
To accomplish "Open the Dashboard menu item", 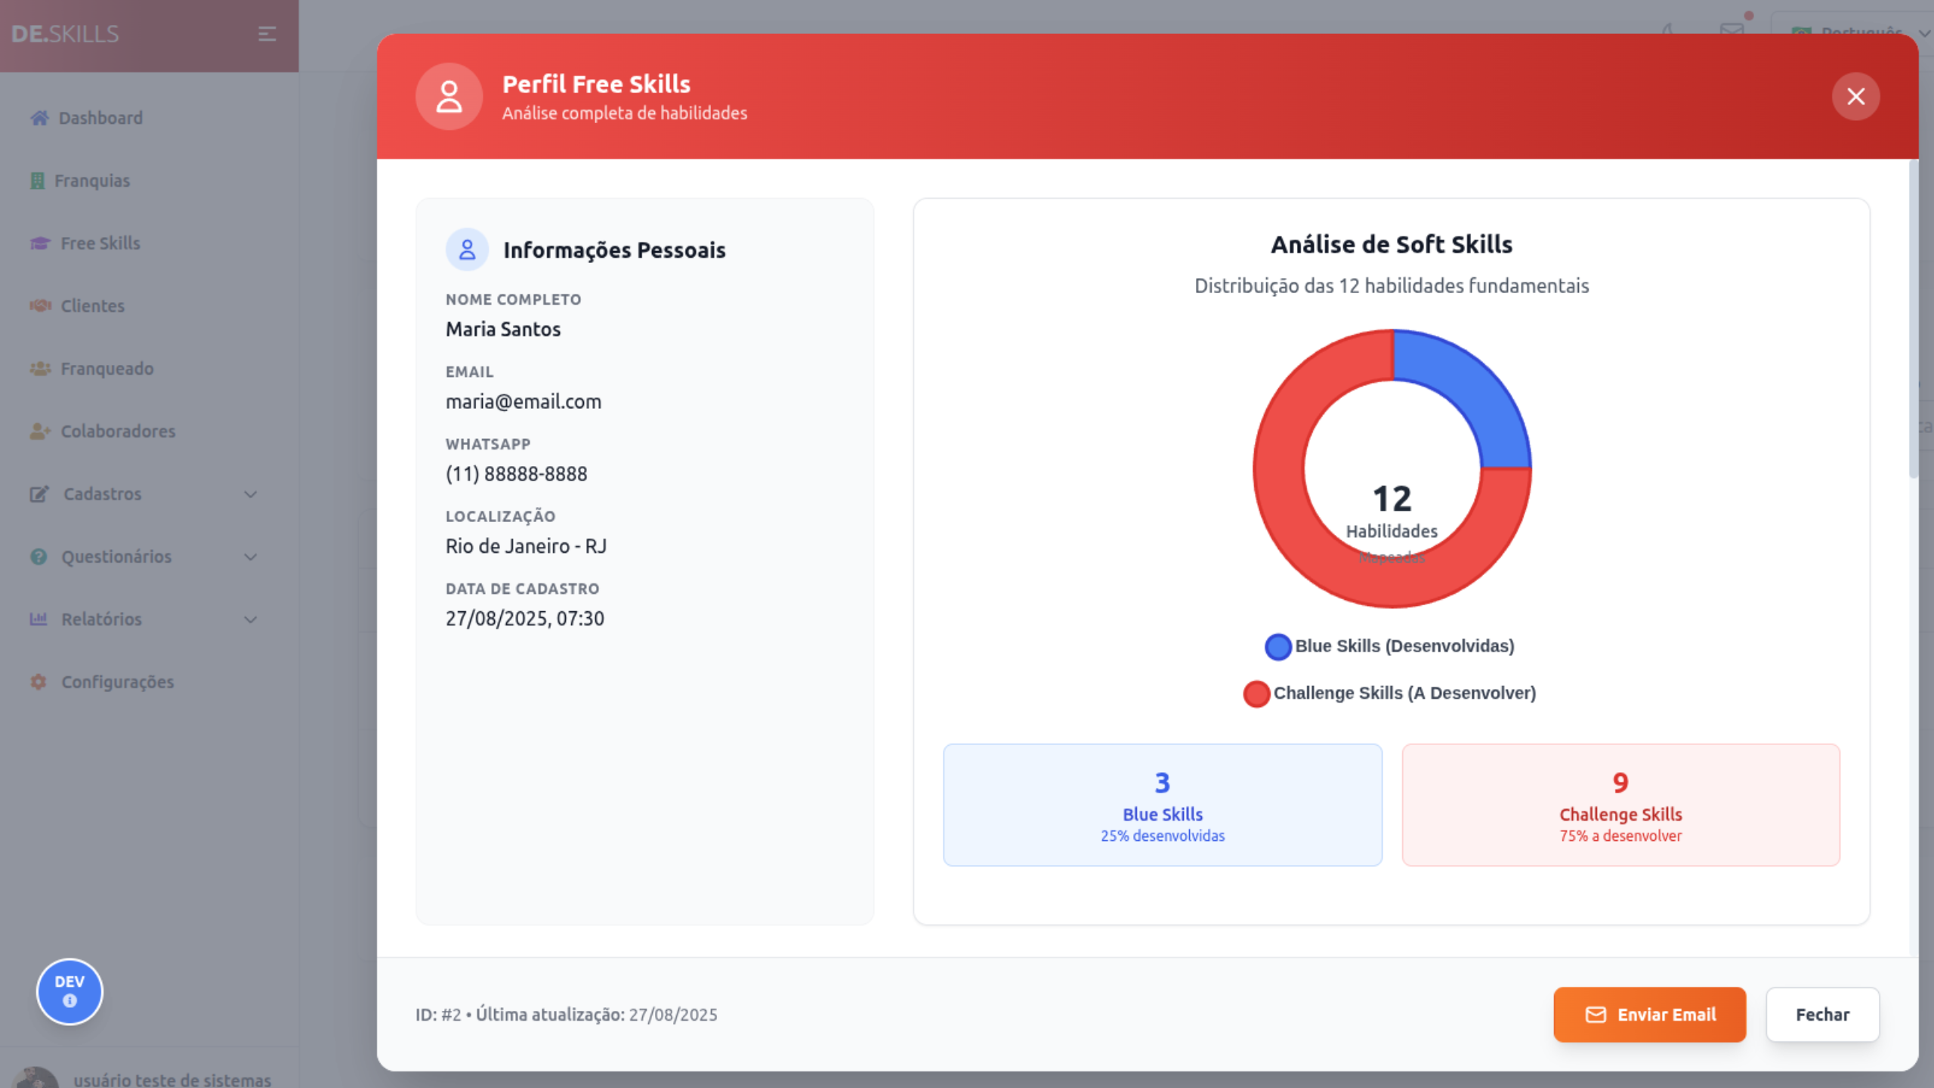I will 100,118.
